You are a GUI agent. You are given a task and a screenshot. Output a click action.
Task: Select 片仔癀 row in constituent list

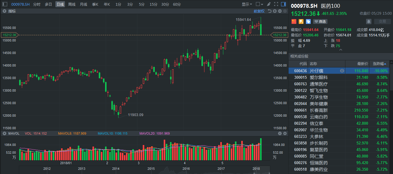pyautogui.click(x=316, y=71)
